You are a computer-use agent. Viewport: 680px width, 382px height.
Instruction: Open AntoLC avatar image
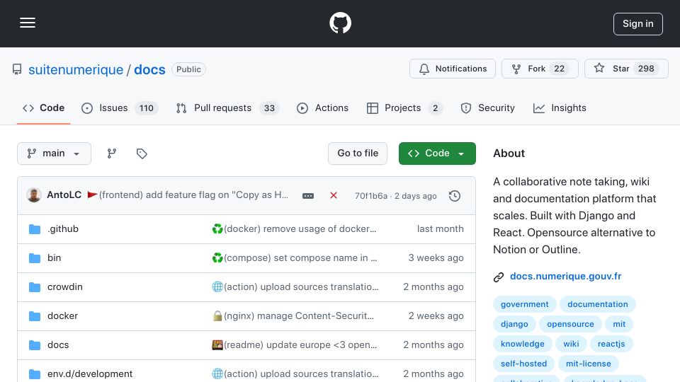(34, 195)
